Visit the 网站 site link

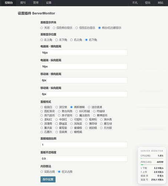[161, 3]
